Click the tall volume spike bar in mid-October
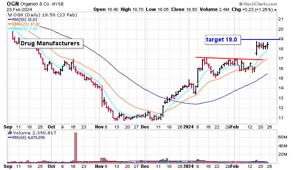294x170 pixels. (x=76, y=147)
